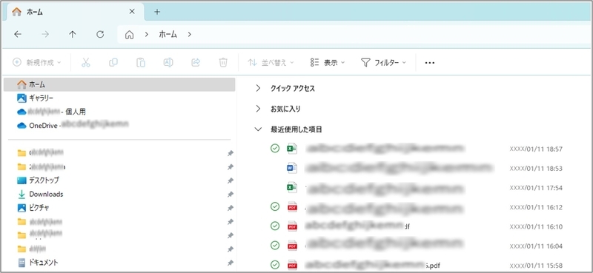Image resolution: width=593 pixels, height=273 pixels.
Task: Open the OneDrive entry in sidebar
Action: coord(73,125)
